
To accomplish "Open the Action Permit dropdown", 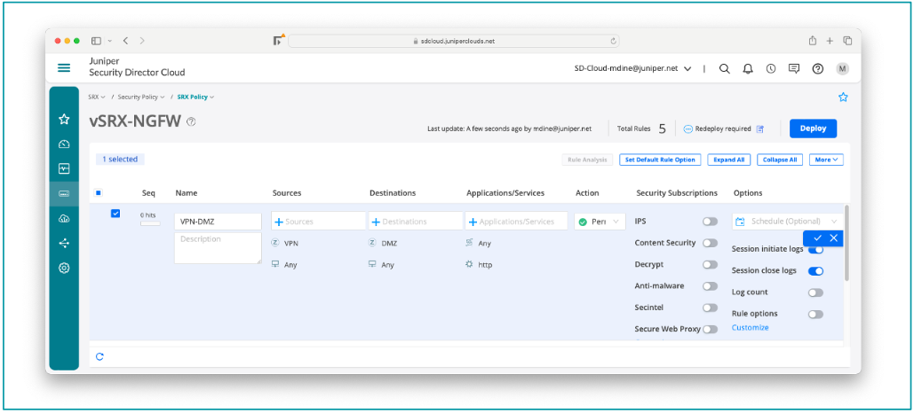I will point(600,222).
